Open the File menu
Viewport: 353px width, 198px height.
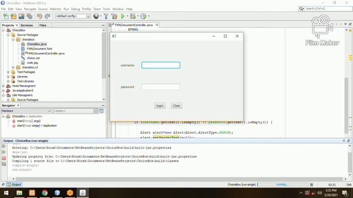[3, 9]
